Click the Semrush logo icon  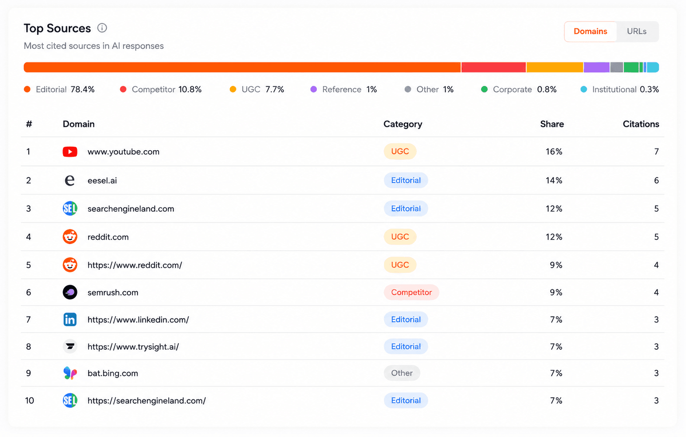click(70, 292)
